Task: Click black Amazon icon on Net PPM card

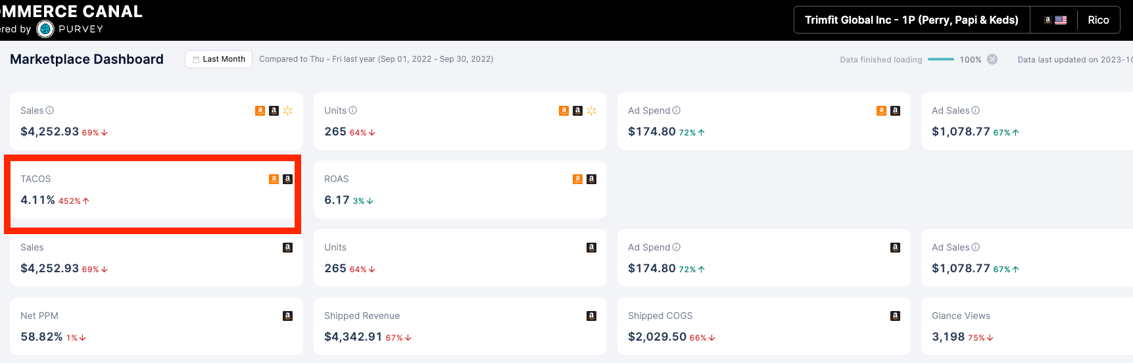Action: coord(287,316)
